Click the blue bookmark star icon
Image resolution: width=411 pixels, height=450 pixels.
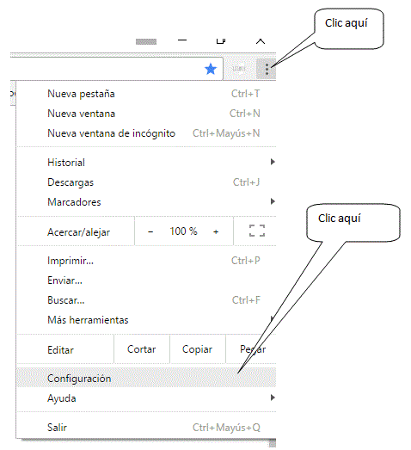tap(211, 69)
